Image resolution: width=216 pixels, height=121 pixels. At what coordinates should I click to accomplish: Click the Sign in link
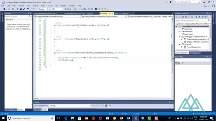coord(206,6)
